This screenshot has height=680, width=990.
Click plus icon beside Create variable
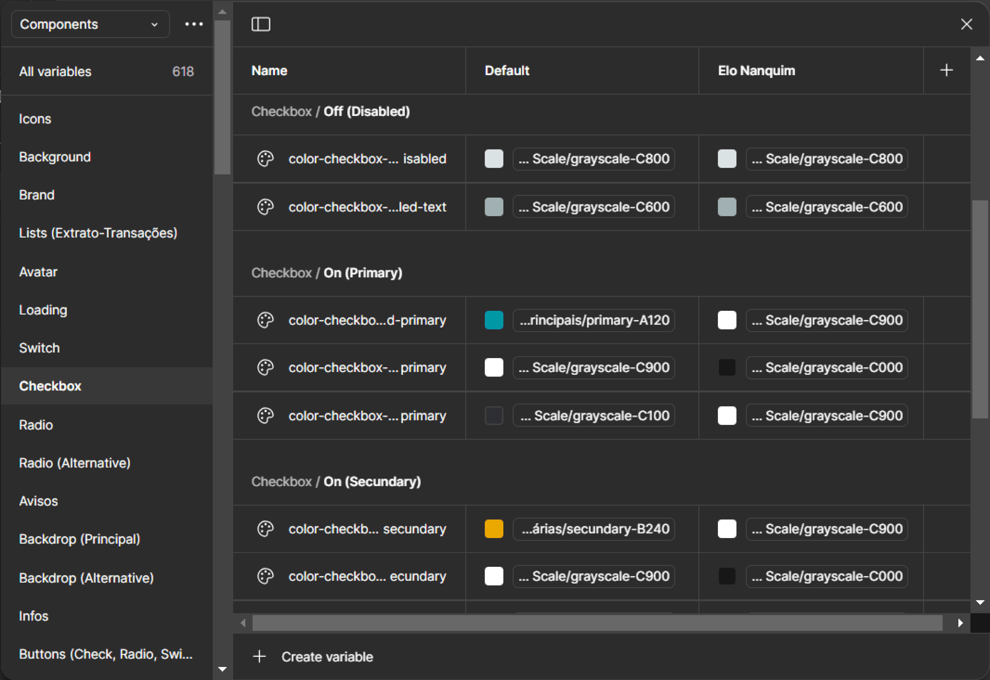pyautogui.click(x=259, y=657)
